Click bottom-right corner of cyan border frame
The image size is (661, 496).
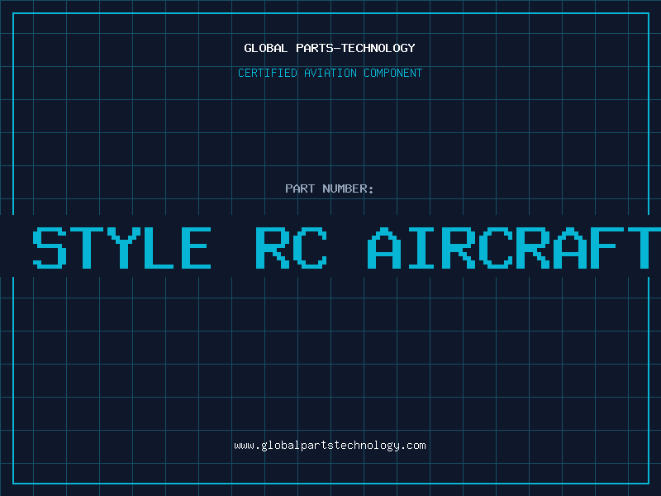(x=649, y=484)
